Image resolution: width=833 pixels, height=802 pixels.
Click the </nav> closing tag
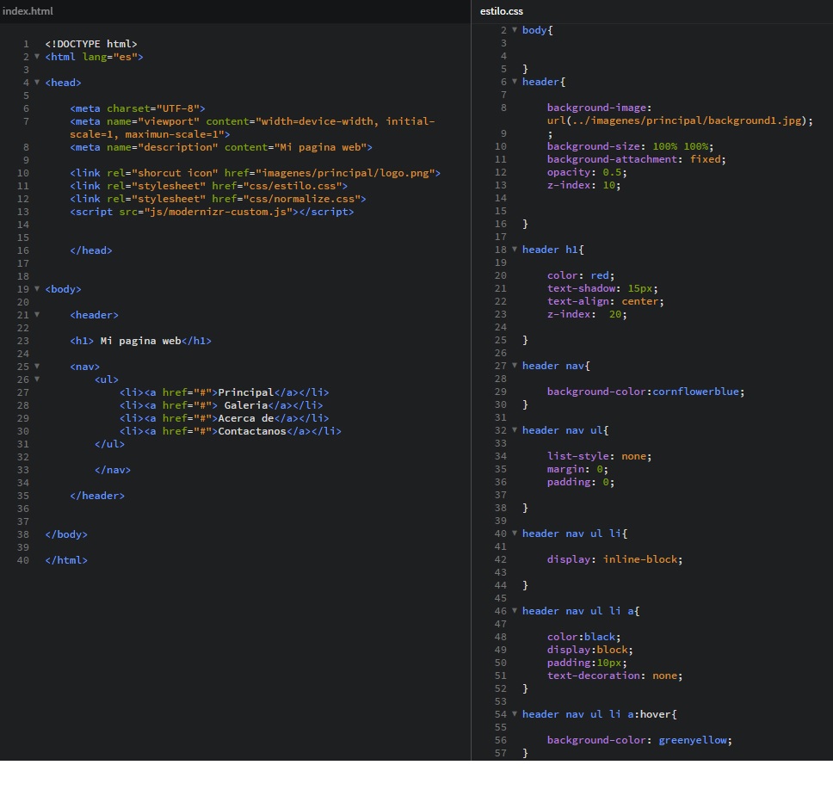click(113, 470)
